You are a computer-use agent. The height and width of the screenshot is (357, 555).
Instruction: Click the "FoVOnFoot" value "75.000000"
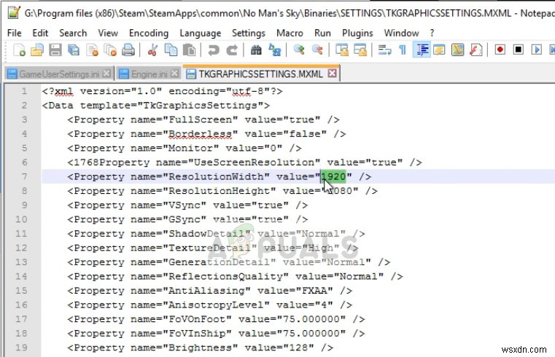[311, 319]
